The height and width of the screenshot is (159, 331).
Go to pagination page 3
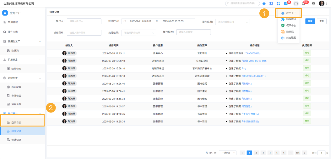coord(263,153)
